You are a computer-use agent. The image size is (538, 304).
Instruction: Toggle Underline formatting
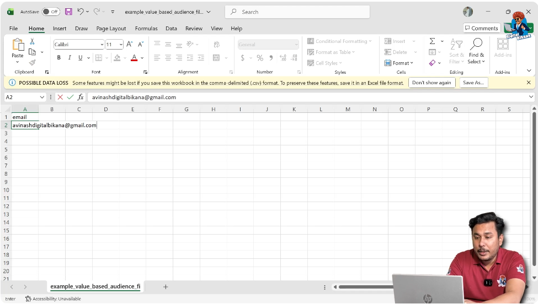[81, 57]
